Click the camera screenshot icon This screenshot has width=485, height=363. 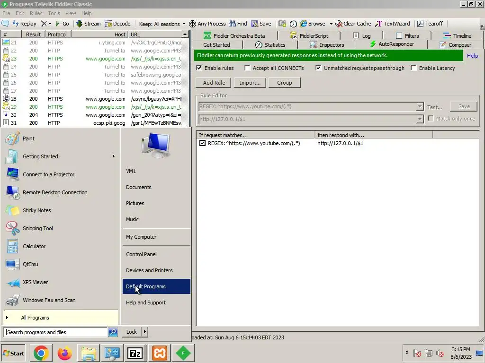[282, 24]
